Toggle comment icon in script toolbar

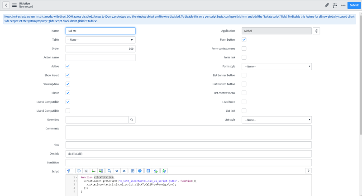78,171
